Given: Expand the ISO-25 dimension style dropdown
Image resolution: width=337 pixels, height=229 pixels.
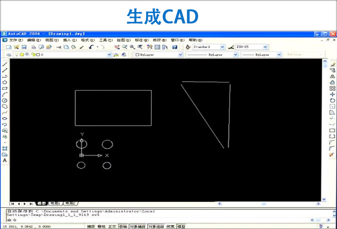Looking at the screenshot, I should 265,47.
